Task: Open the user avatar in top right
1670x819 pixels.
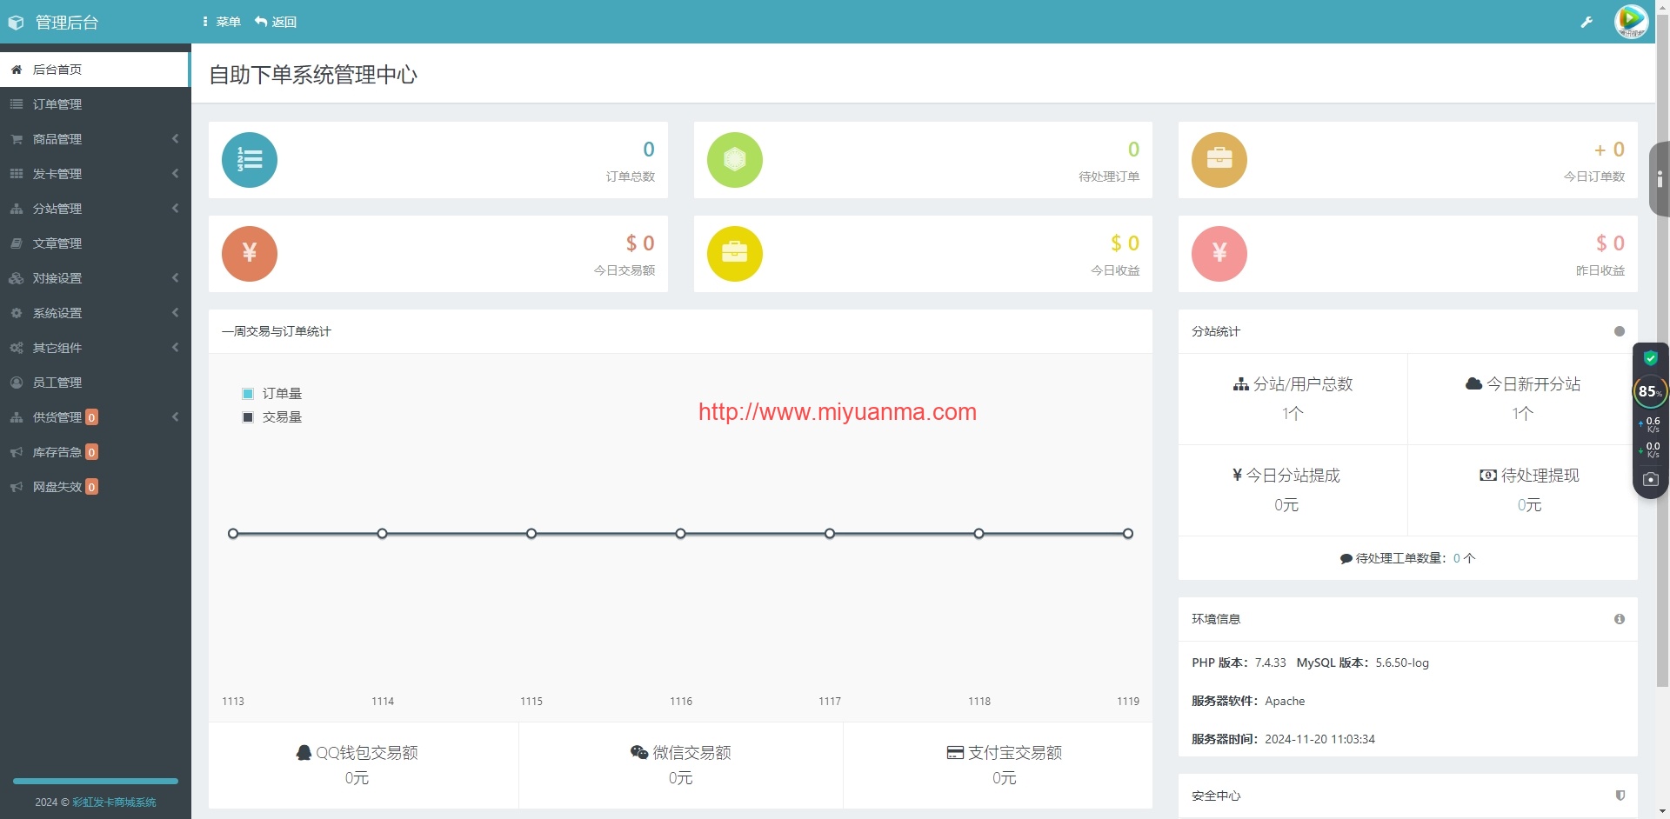Action: click(x=1631, y=22)
